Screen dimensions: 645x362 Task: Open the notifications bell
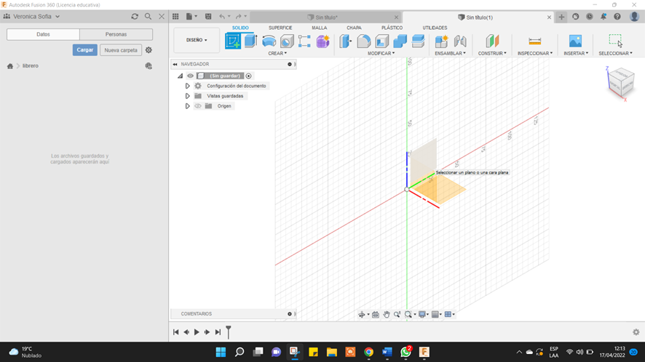604,17
